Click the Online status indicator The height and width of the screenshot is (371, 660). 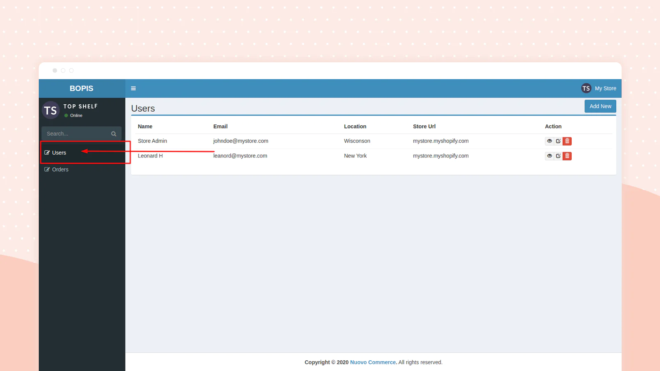73,115
